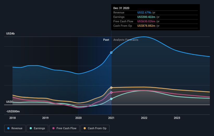214x136 pixels.
Task: Click the US$0 y-axis label
Action: tap(10, 102)
